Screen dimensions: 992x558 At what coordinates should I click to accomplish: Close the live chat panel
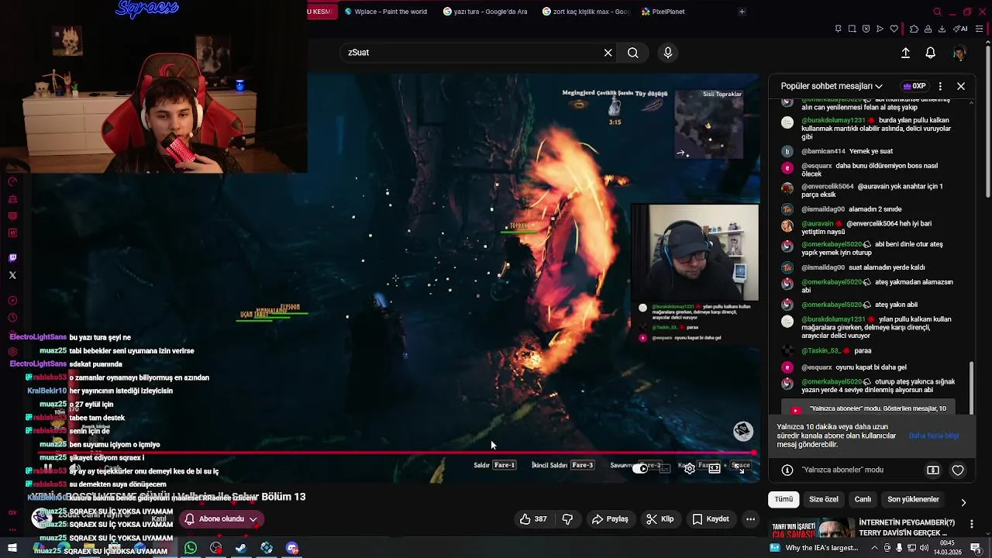pos(961,86)
